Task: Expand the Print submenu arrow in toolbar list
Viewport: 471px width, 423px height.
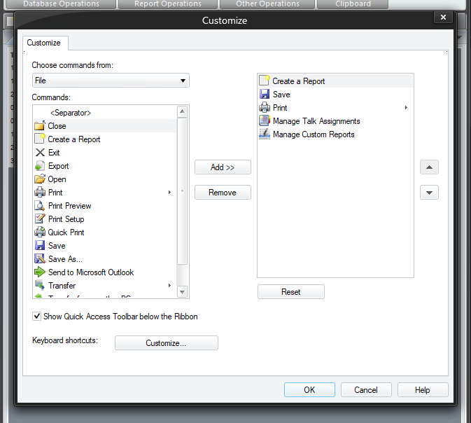Action: click(406, 107)
